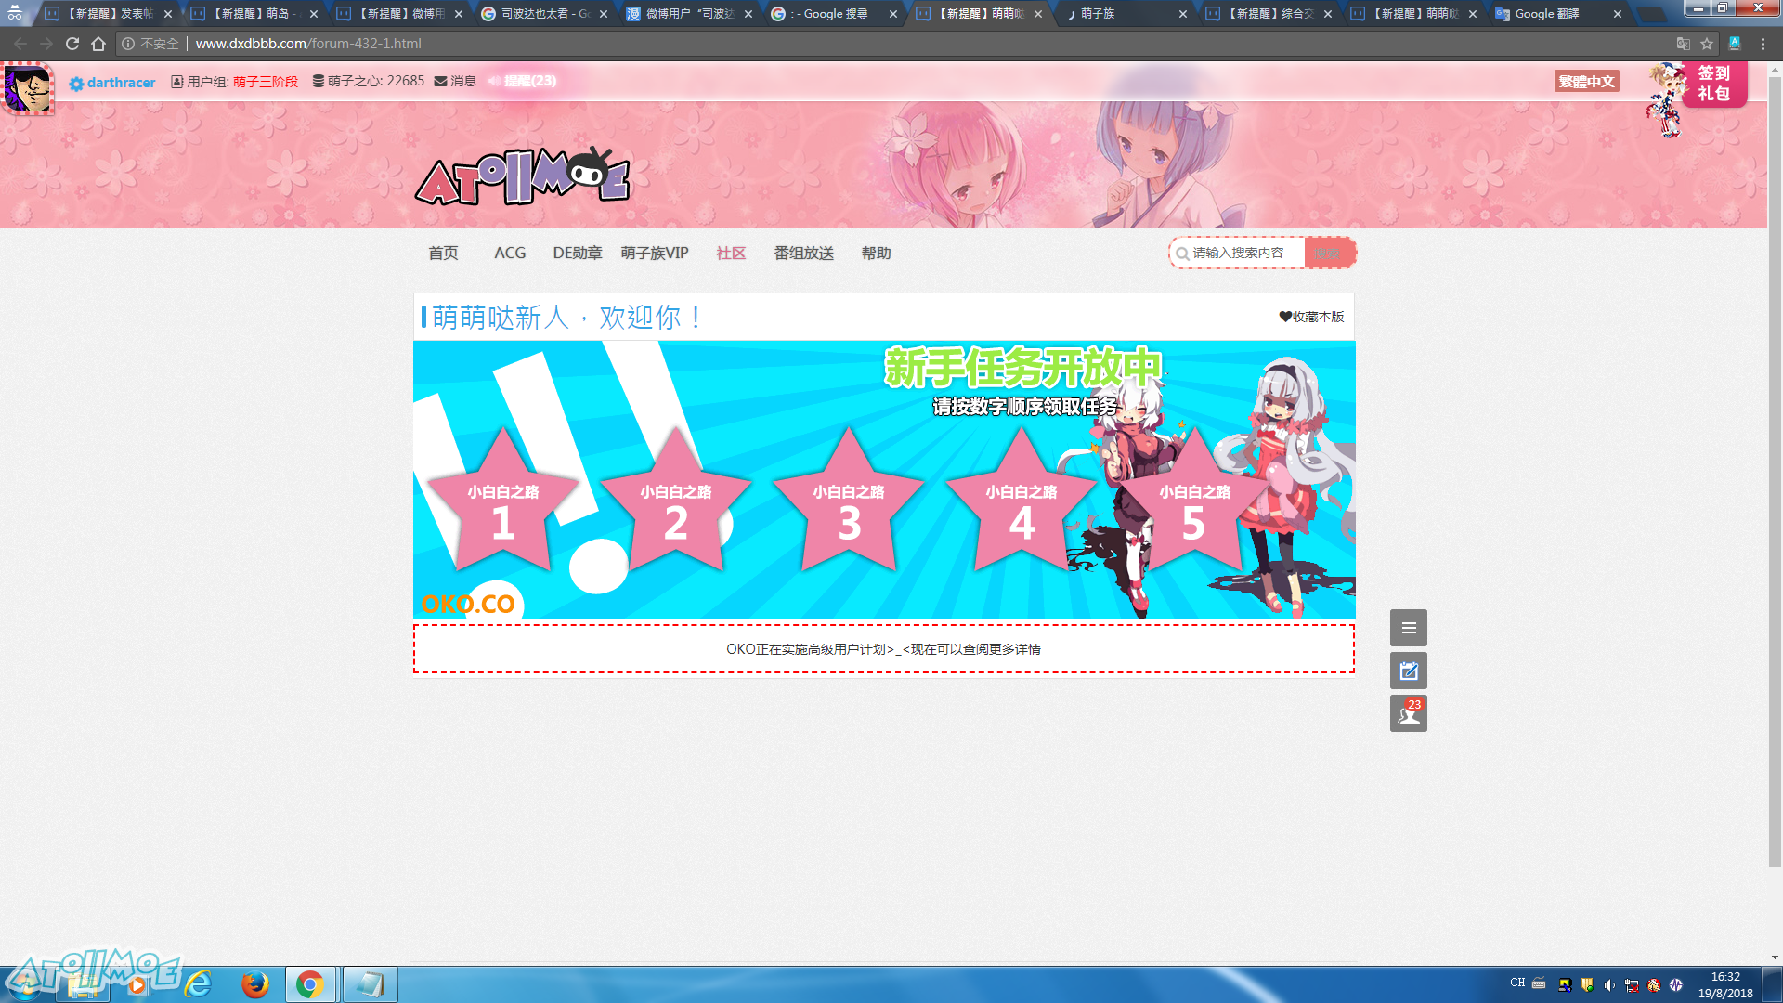Open the 萌子族VIP navigation item
This screenshot has height=1003, width=1783.
pos(655,254)
